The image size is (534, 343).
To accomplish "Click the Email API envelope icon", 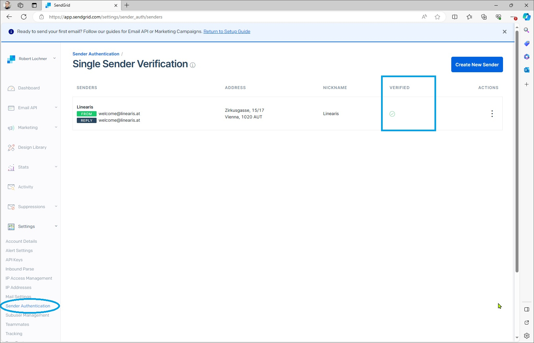I will (x=11, y=108).
